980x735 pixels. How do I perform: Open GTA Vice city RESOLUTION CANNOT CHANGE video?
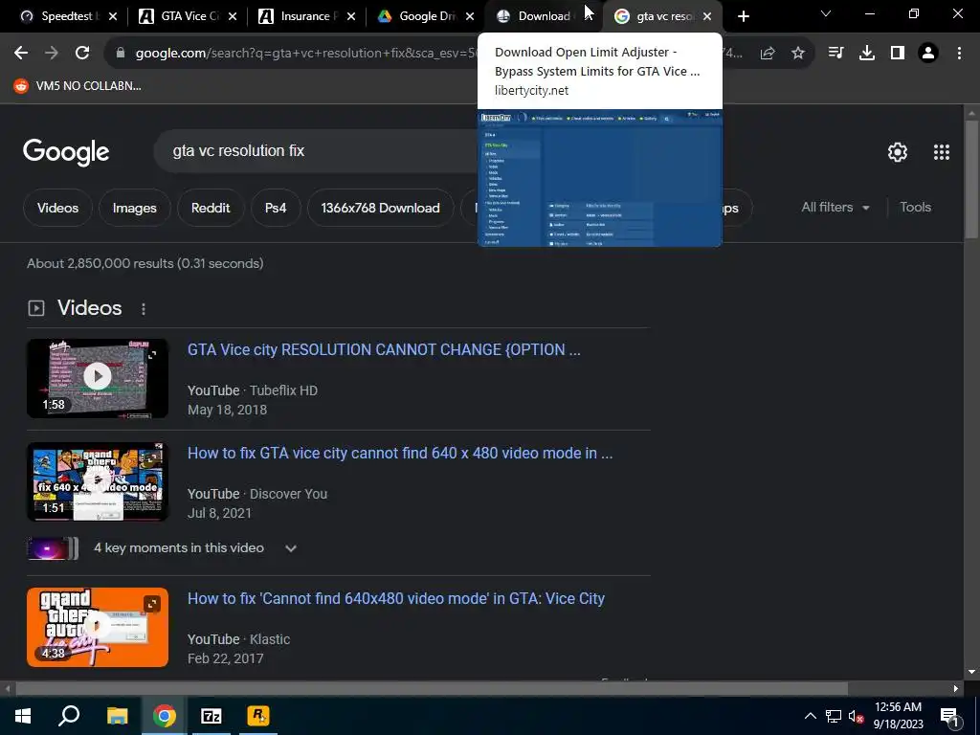pos(384,349)
